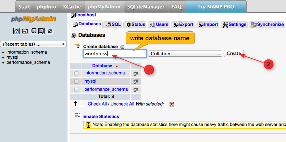The height and width of the screenshot is (142, 286).
Task: Click the Enable Statistics link
Action: (x=101, y=116)
